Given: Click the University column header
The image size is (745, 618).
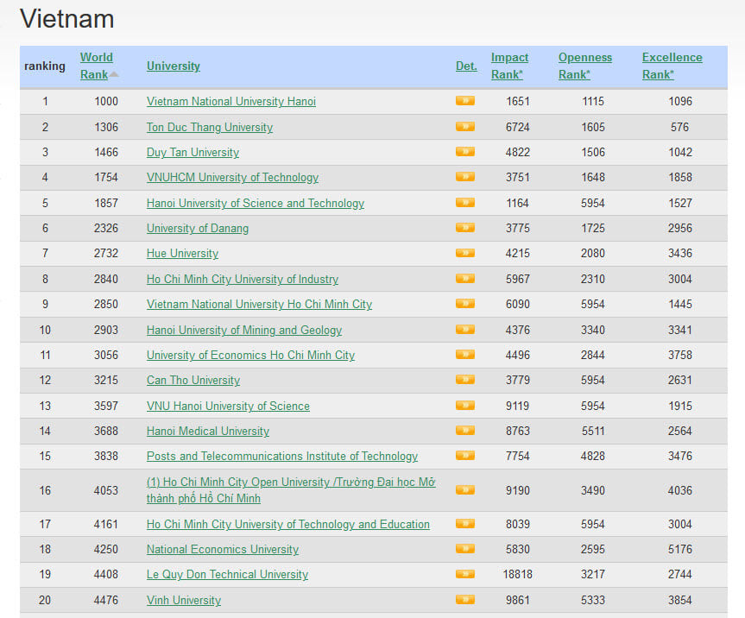Looking at the screenshot, I should tap(173, 66).
